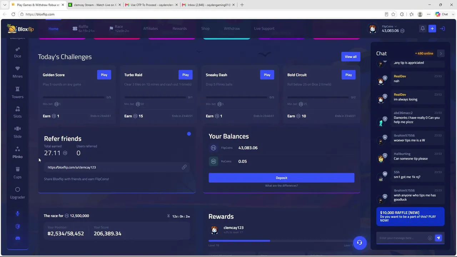Open the Rewards page from navigation

tap(180, 29)
